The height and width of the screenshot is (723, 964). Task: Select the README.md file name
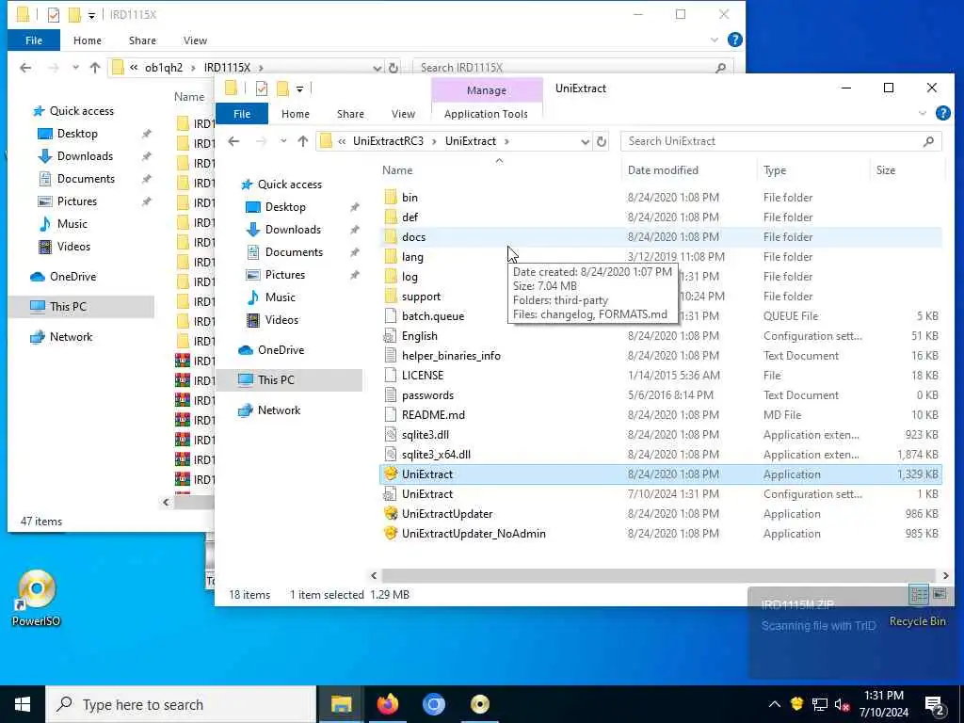pos(433,415)
